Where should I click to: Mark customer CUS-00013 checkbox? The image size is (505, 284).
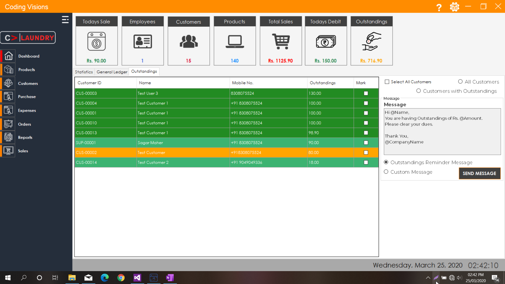[x=366, y=133]
